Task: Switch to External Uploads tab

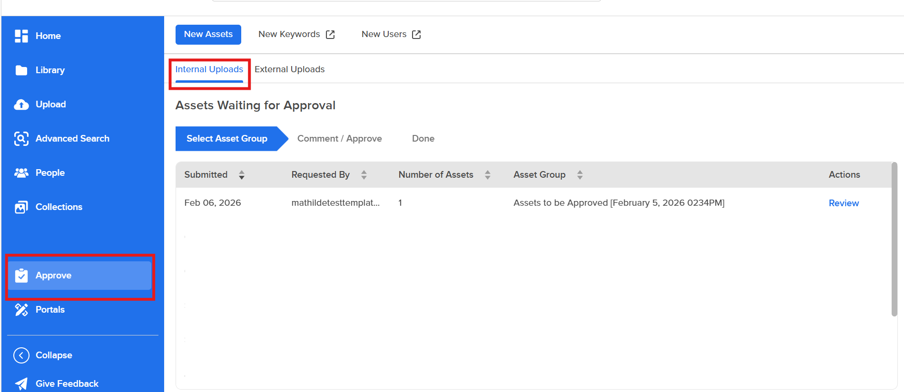Action: pos(289,69)
